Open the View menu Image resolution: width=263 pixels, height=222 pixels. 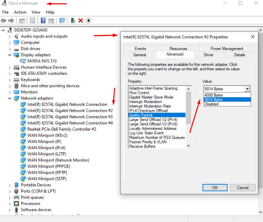point(36,12)
